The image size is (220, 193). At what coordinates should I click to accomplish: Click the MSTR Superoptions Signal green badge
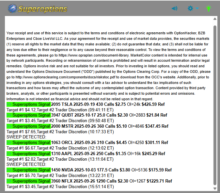(28, 126)
